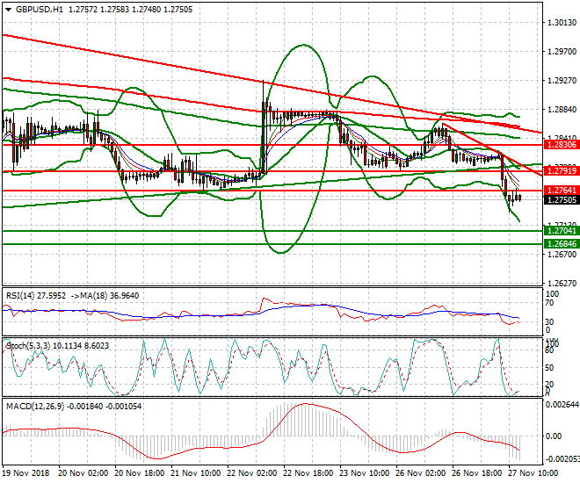The width and height of the screenshot is (580, 483).
Task: Click the GBPUSD,H1 chart title text
Action: [x=39, y=10]
